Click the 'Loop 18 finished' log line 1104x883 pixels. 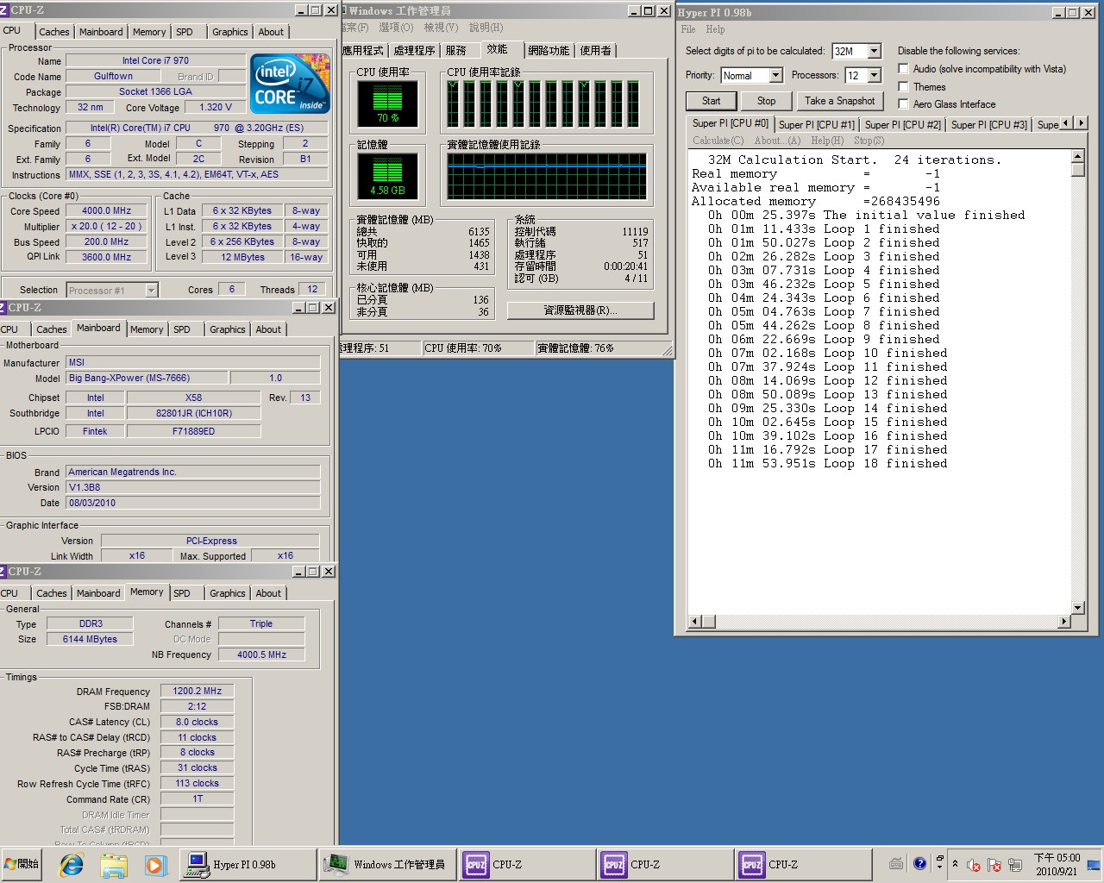(828, 464)
